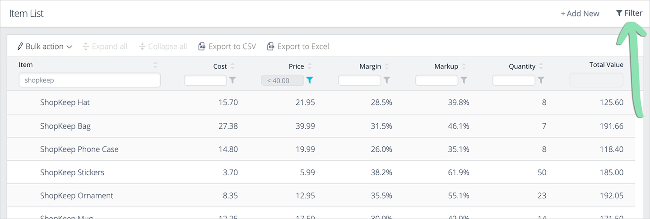
Task: Click the Markup filter funnel icon
Action: point(464,80)
